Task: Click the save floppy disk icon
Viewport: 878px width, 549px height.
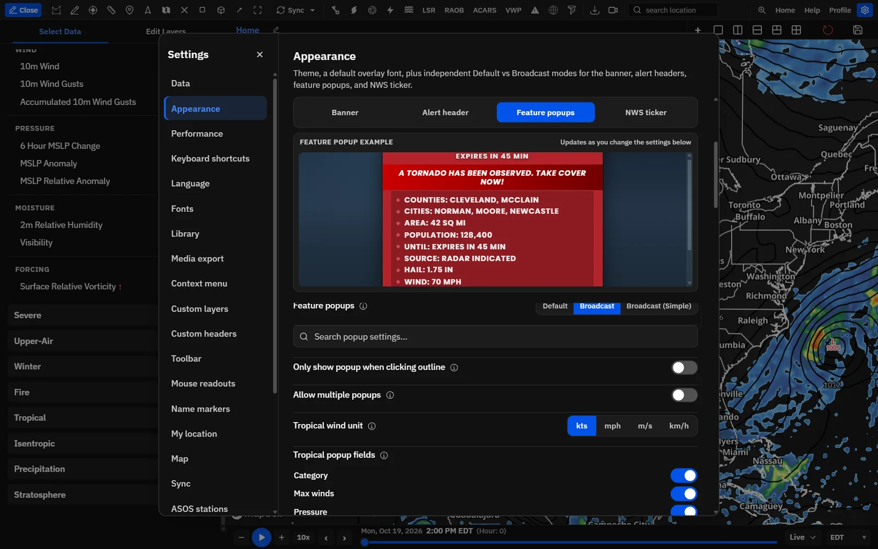Action: (x=858, y=30)
